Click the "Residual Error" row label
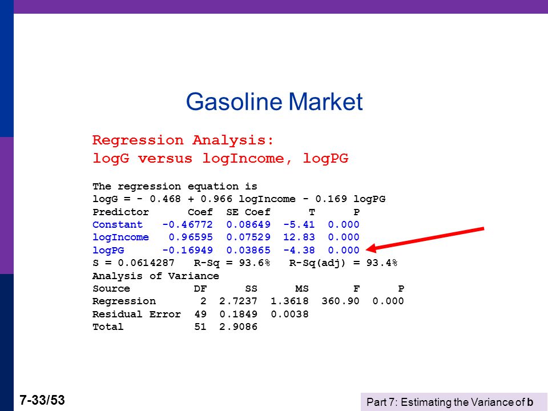The image size is (548, 411). point(136,314)
